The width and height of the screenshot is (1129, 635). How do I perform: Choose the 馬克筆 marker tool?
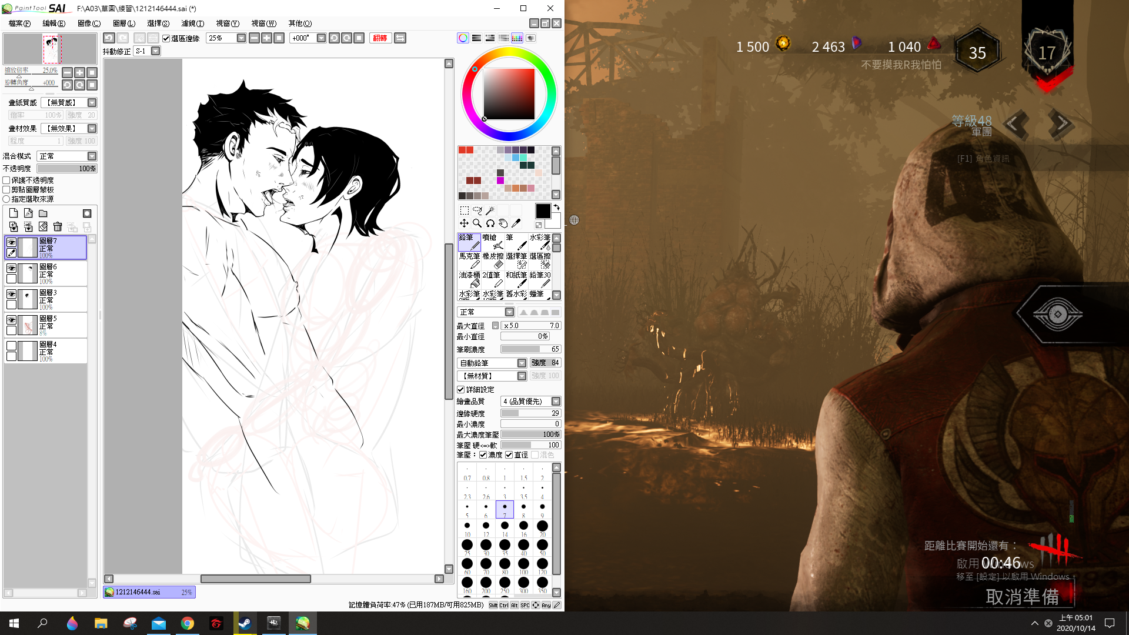(469, 261)
